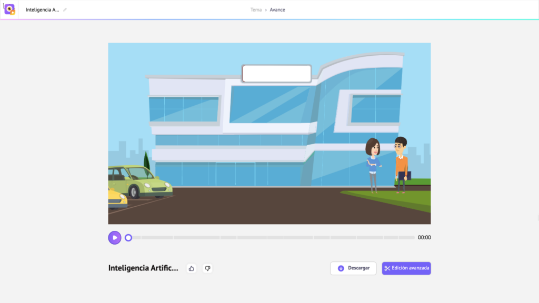The width and height of the screenshot is (539, 303).
Task: Select the Avance breadcrumb step
Action: [277, 9]
